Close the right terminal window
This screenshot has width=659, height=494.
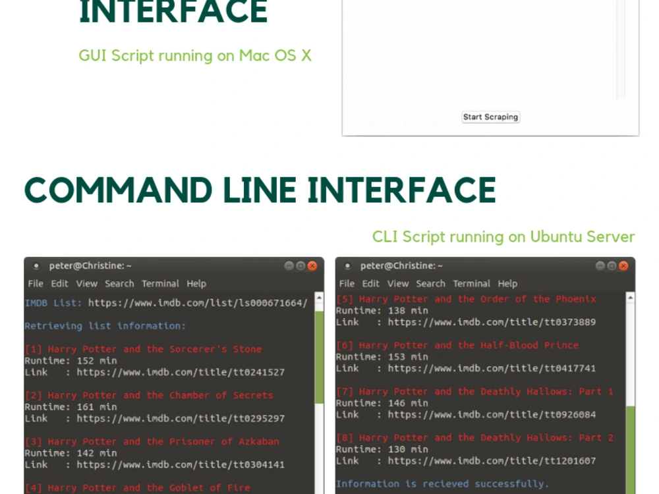[x=623, y=266]
